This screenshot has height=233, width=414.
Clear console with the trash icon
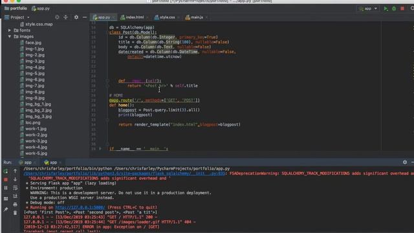[x=15, y=213]
